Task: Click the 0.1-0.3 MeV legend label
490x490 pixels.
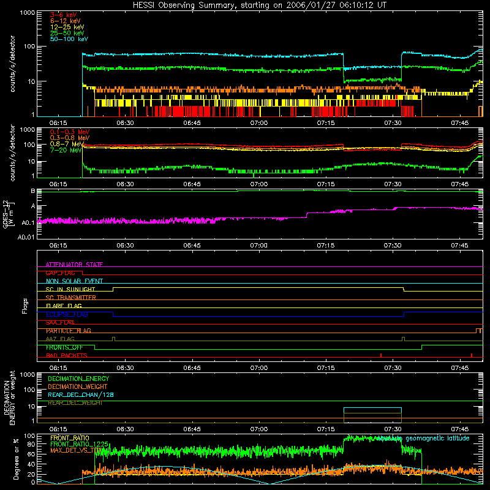Action: (x=70, y=132)
